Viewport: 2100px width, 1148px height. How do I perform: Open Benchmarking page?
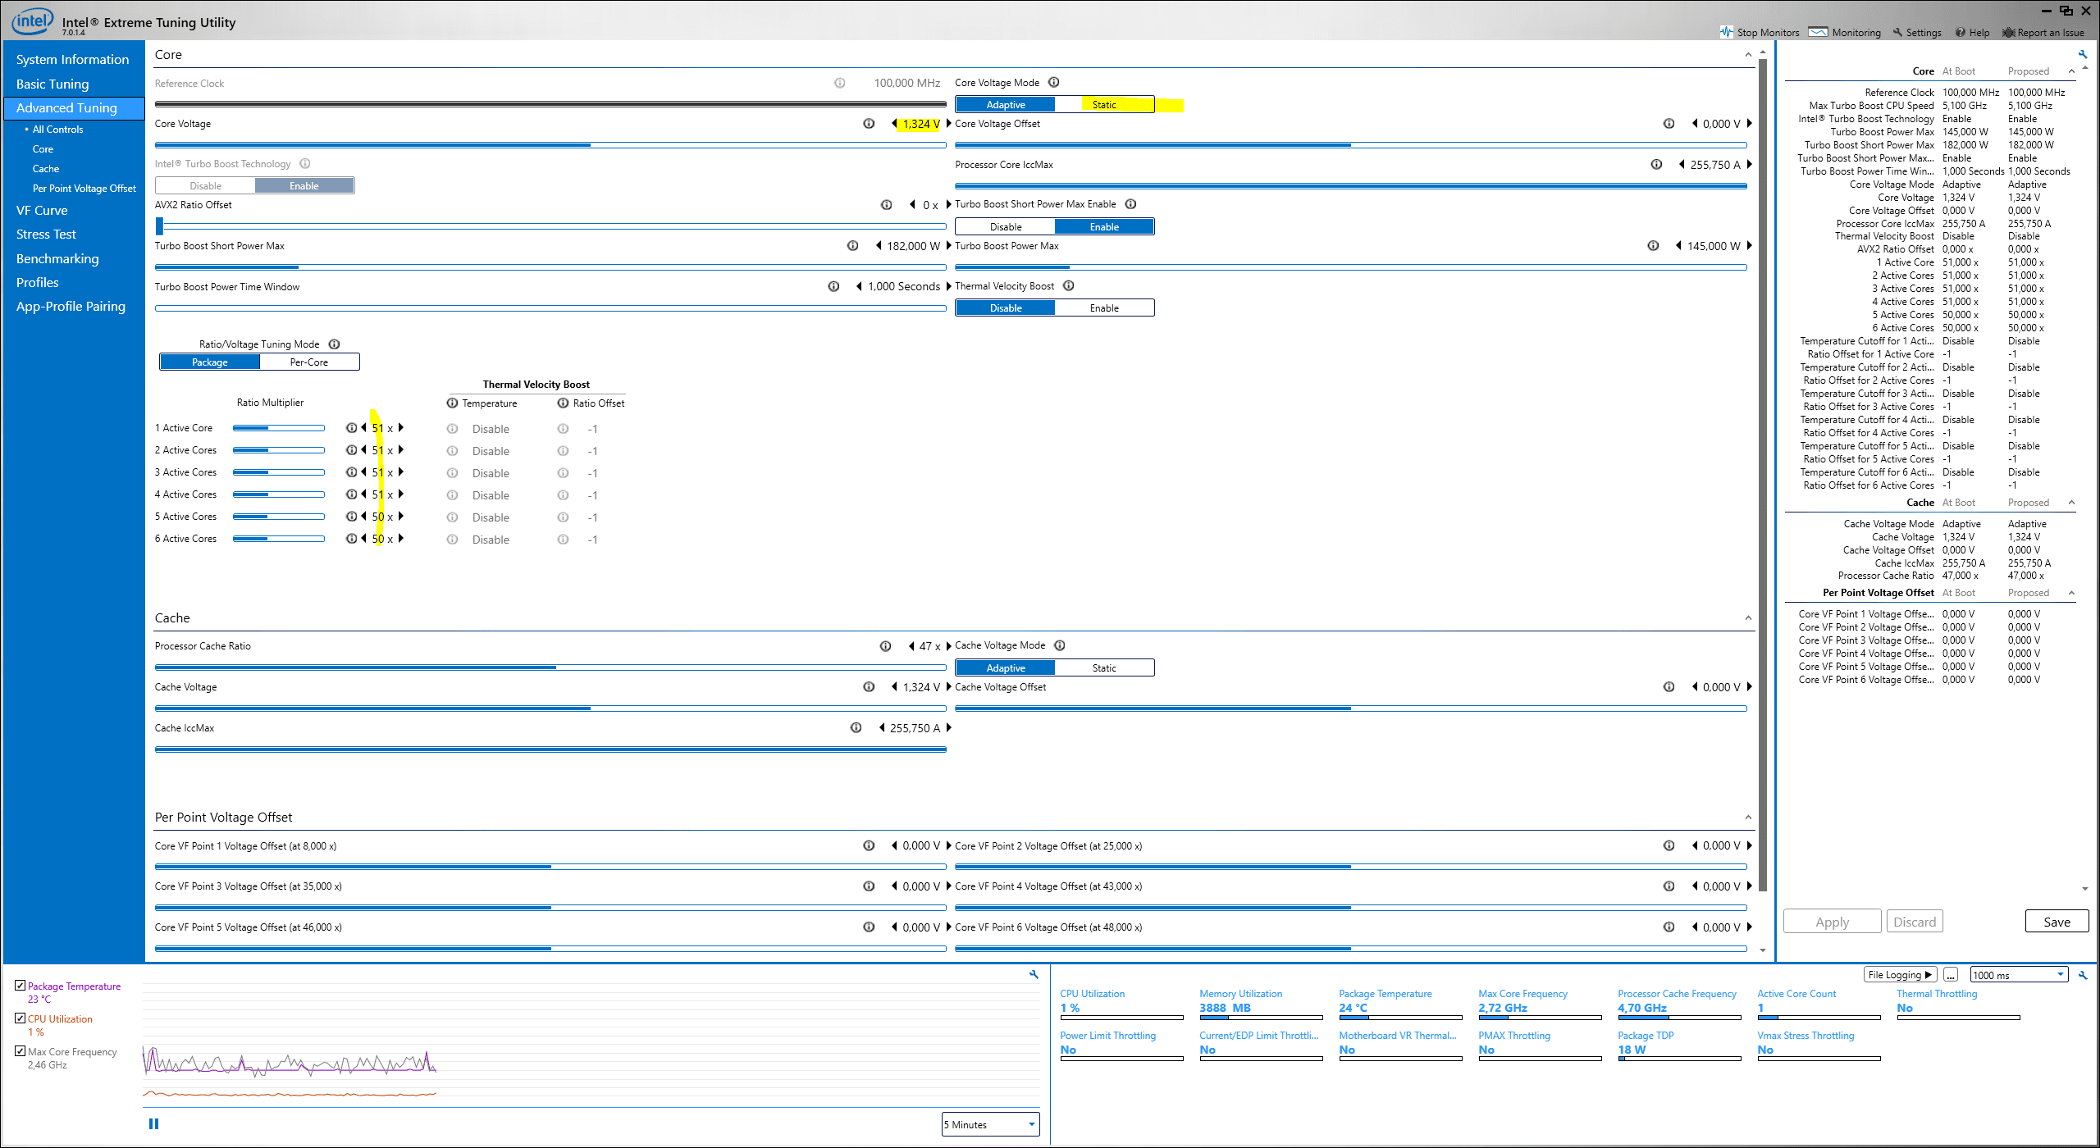[x=57, y=259]
